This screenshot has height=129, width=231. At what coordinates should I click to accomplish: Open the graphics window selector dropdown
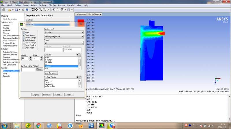click(88, 14)
